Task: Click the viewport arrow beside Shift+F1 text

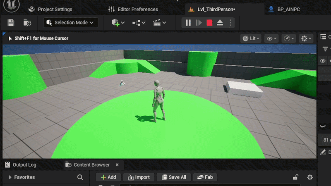Action: [10, 38]
